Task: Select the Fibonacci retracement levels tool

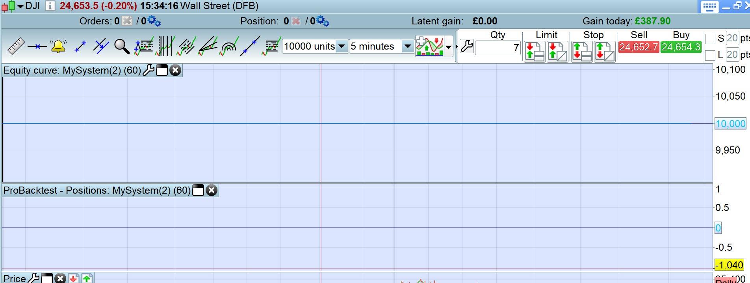Action: [x=271, y=46]
